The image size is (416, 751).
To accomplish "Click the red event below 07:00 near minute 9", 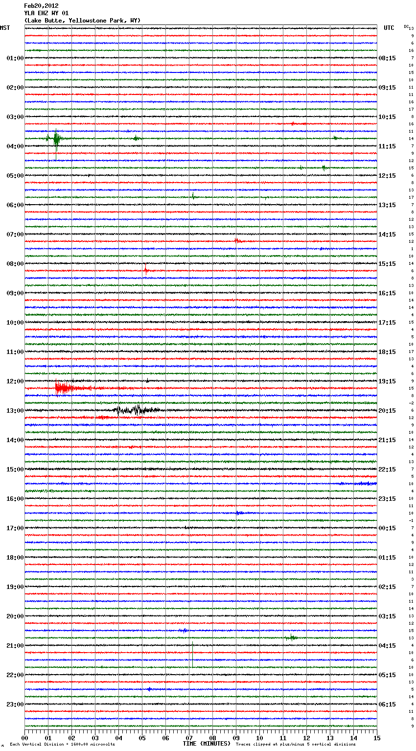I will pos(237,240).
